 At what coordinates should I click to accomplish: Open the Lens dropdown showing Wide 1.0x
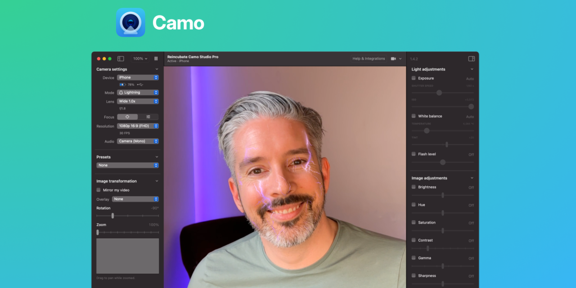click(138, 101)
